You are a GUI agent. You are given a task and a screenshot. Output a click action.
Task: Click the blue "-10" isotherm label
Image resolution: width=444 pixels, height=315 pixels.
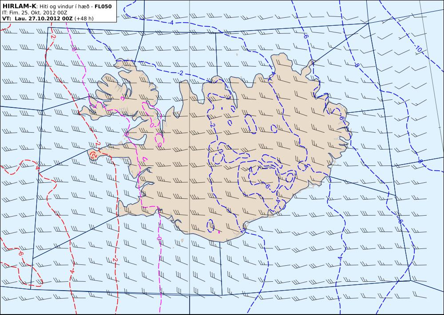click(x=418, y=49)
